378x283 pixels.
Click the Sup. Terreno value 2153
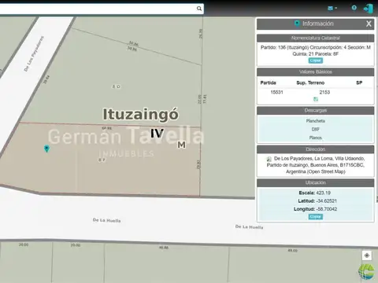(324, 92)
